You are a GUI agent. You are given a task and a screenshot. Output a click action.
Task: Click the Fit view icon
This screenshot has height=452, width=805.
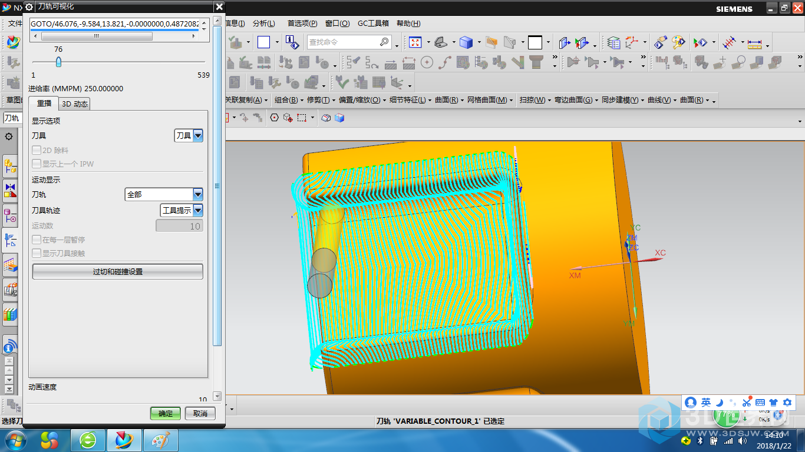415,42
